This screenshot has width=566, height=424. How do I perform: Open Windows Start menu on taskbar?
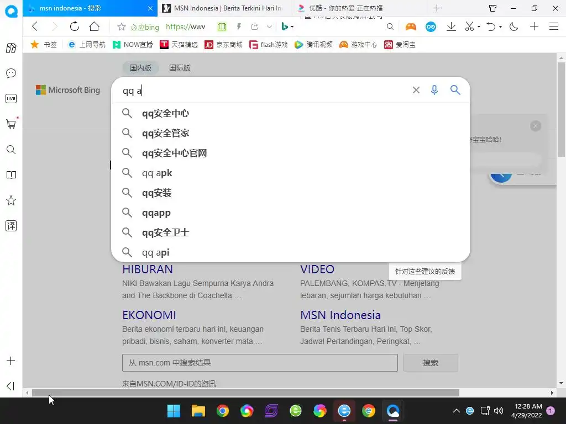pyautogui.click(x=174, y=411)
